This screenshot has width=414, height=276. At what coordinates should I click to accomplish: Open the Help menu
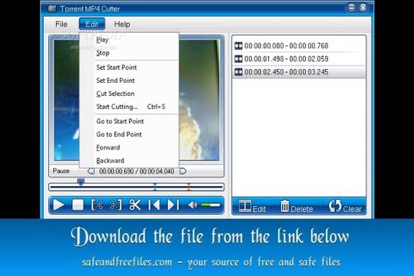(122, 25)
